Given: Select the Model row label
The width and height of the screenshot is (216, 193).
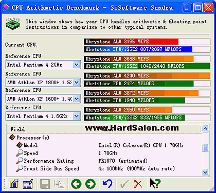Looking at the screenshot, I should tap(31, 145).
